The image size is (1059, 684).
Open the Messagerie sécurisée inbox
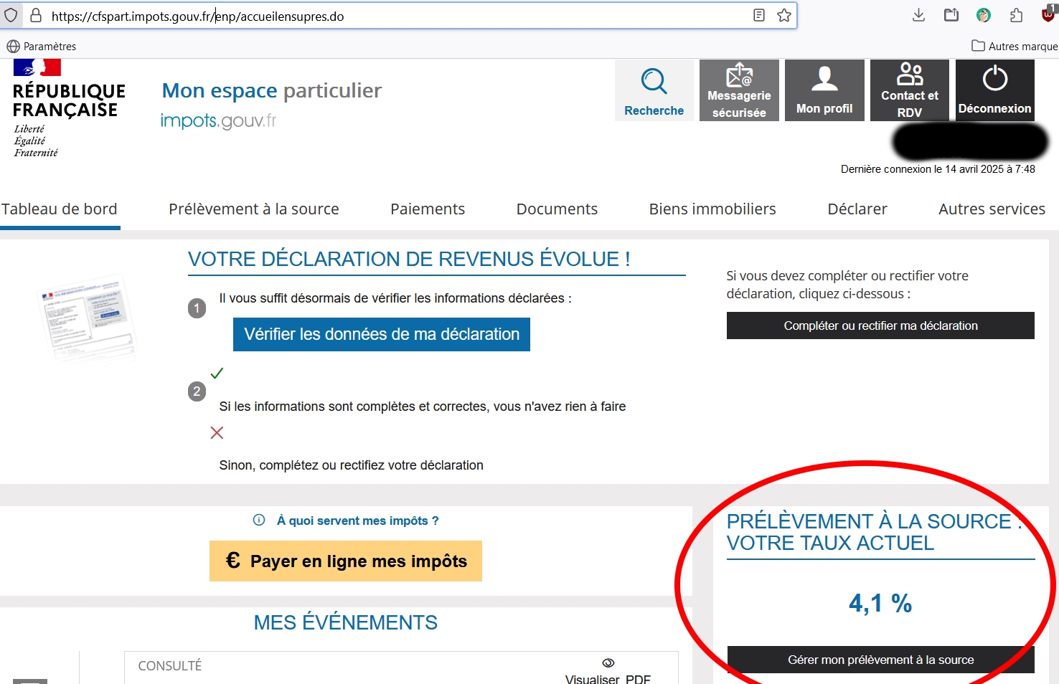pyautogui.click(x=738, y=90)
